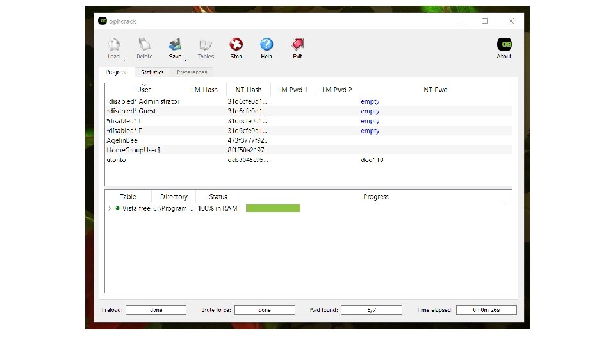
Task: Switch to the Preferences tab
Action: pyautogui.click(x=192, y=72)
